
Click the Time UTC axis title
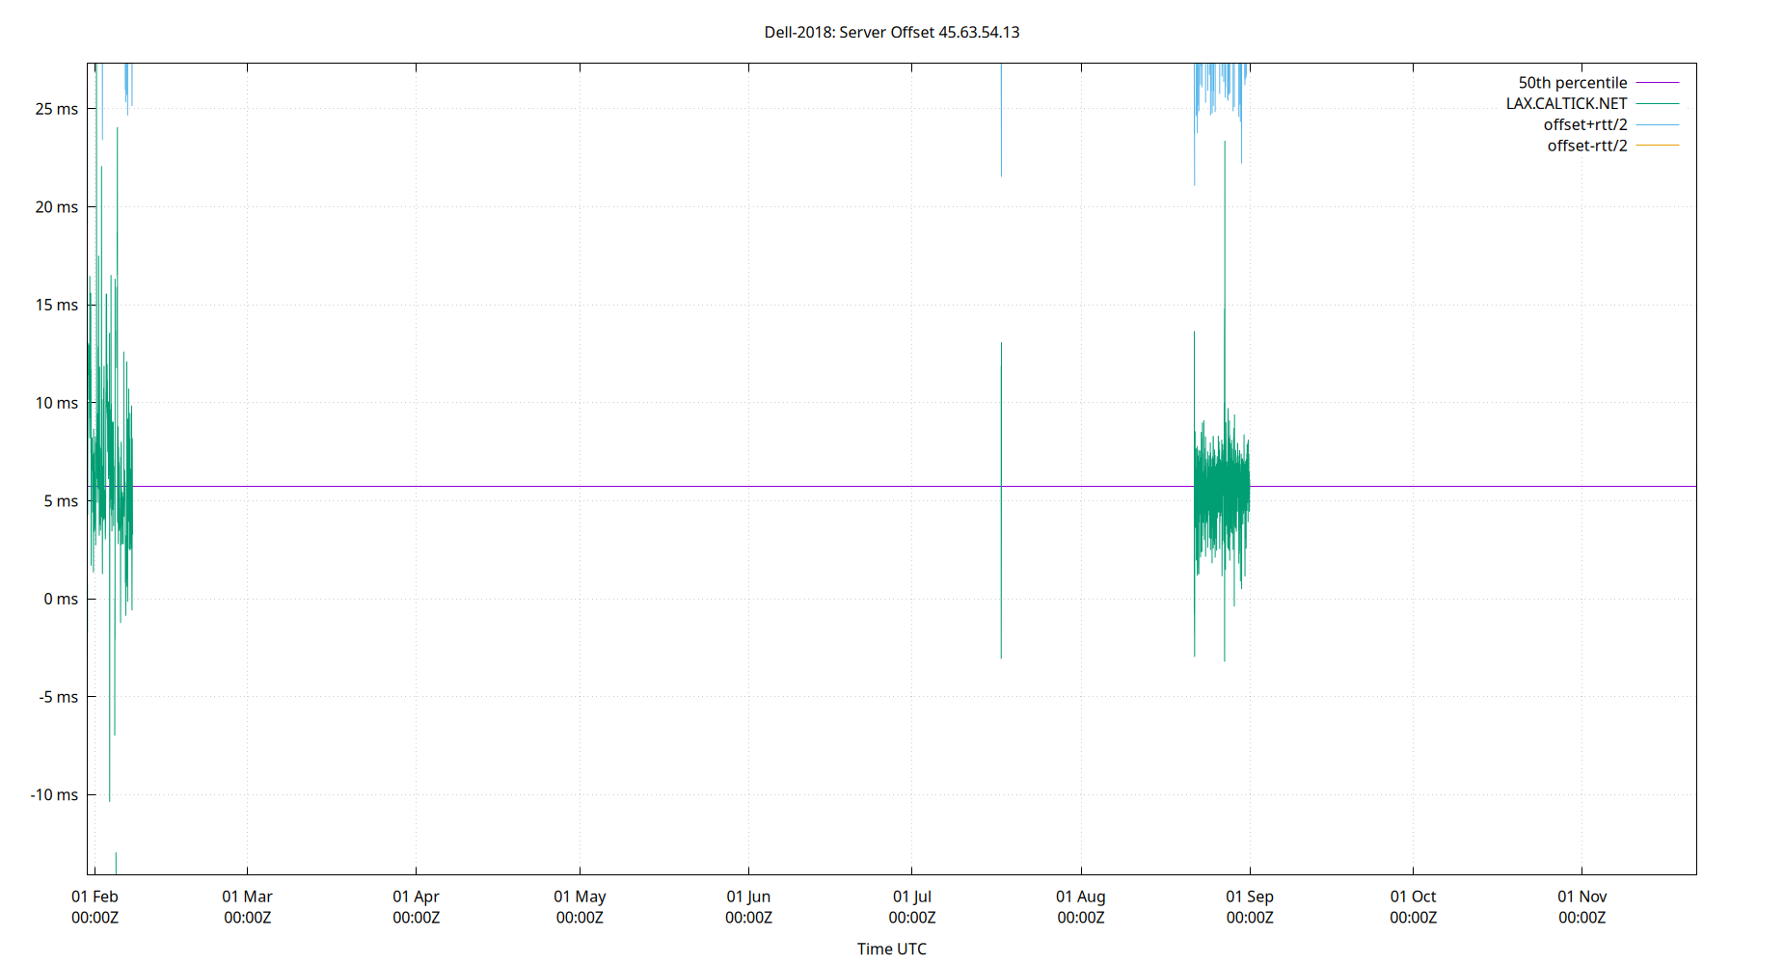(891, 949)
